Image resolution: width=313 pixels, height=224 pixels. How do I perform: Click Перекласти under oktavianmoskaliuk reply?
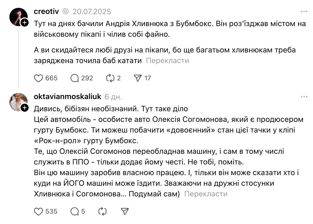click(x=206, y=194)
